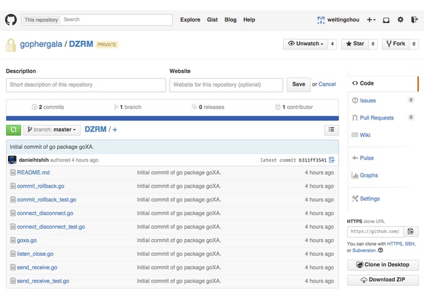The width and height of the screenshot is (424, 301).
Task: Click the goxa.go file icon
Action: point(13,240)
